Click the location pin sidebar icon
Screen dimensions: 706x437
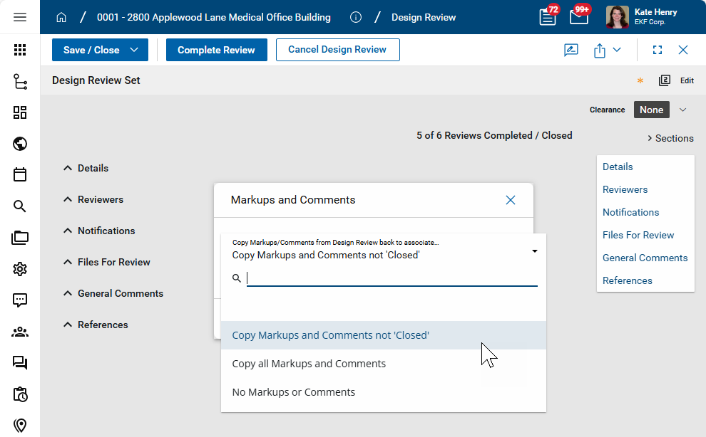tap(20, 426)
